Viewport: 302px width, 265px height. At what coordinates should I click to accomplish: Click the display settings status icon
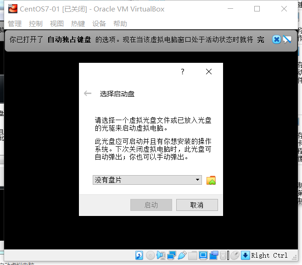click(x=203, y=255)
